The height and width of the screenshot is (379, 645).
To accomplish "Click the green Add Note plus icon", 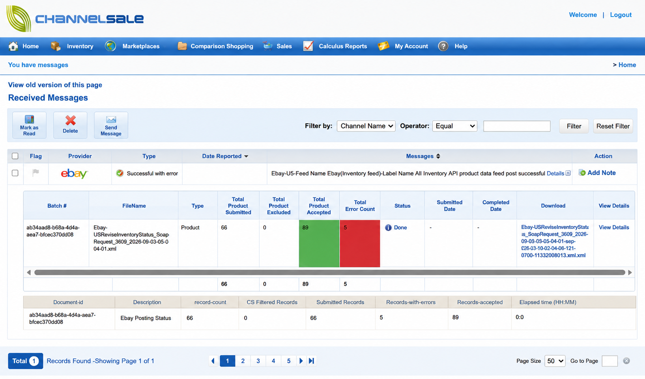I will [582, 173].
